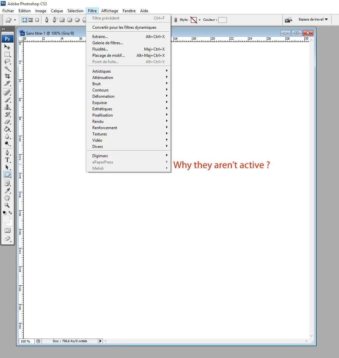Select the Clone Stamp tool
The width and height of the screenshot is (339, 358).
[7, 107]
